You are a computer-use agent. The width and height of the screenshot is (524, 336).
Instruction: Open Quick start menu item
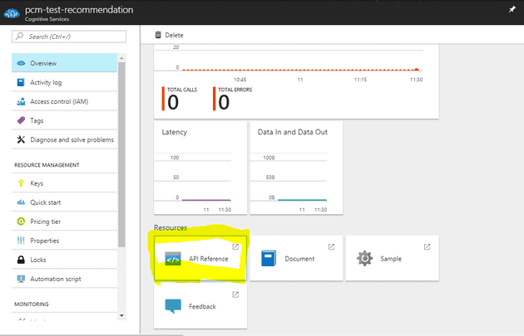tap(65, 202)
